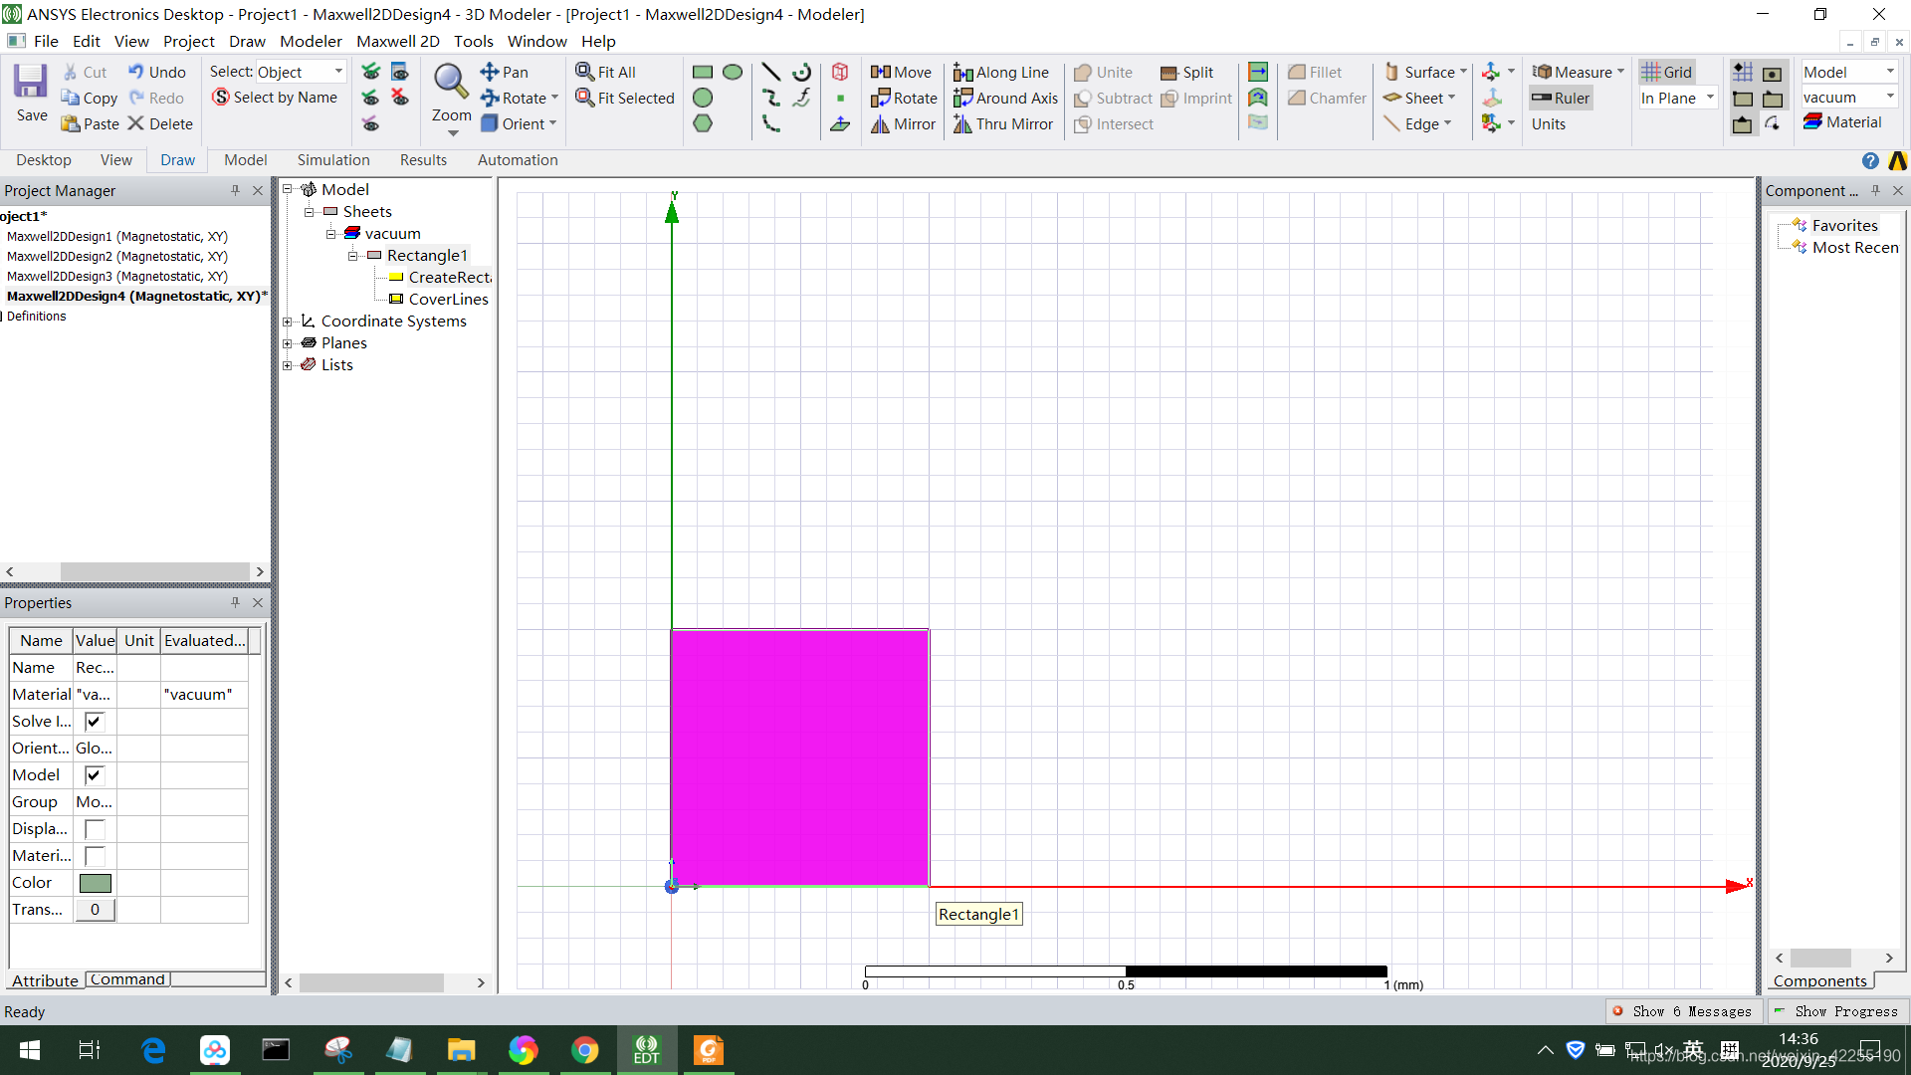Open the Modeler menu
The width and height of the screenshot is (1911, 1075).
pyautogui.click(x=311, y=41)
